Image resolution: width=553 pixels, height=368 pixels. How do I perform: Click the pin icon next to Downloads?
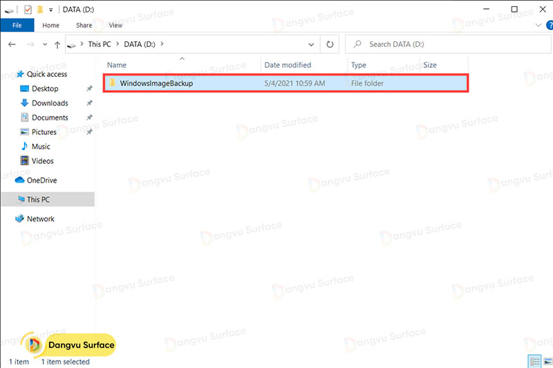click(x=90, y=103)
